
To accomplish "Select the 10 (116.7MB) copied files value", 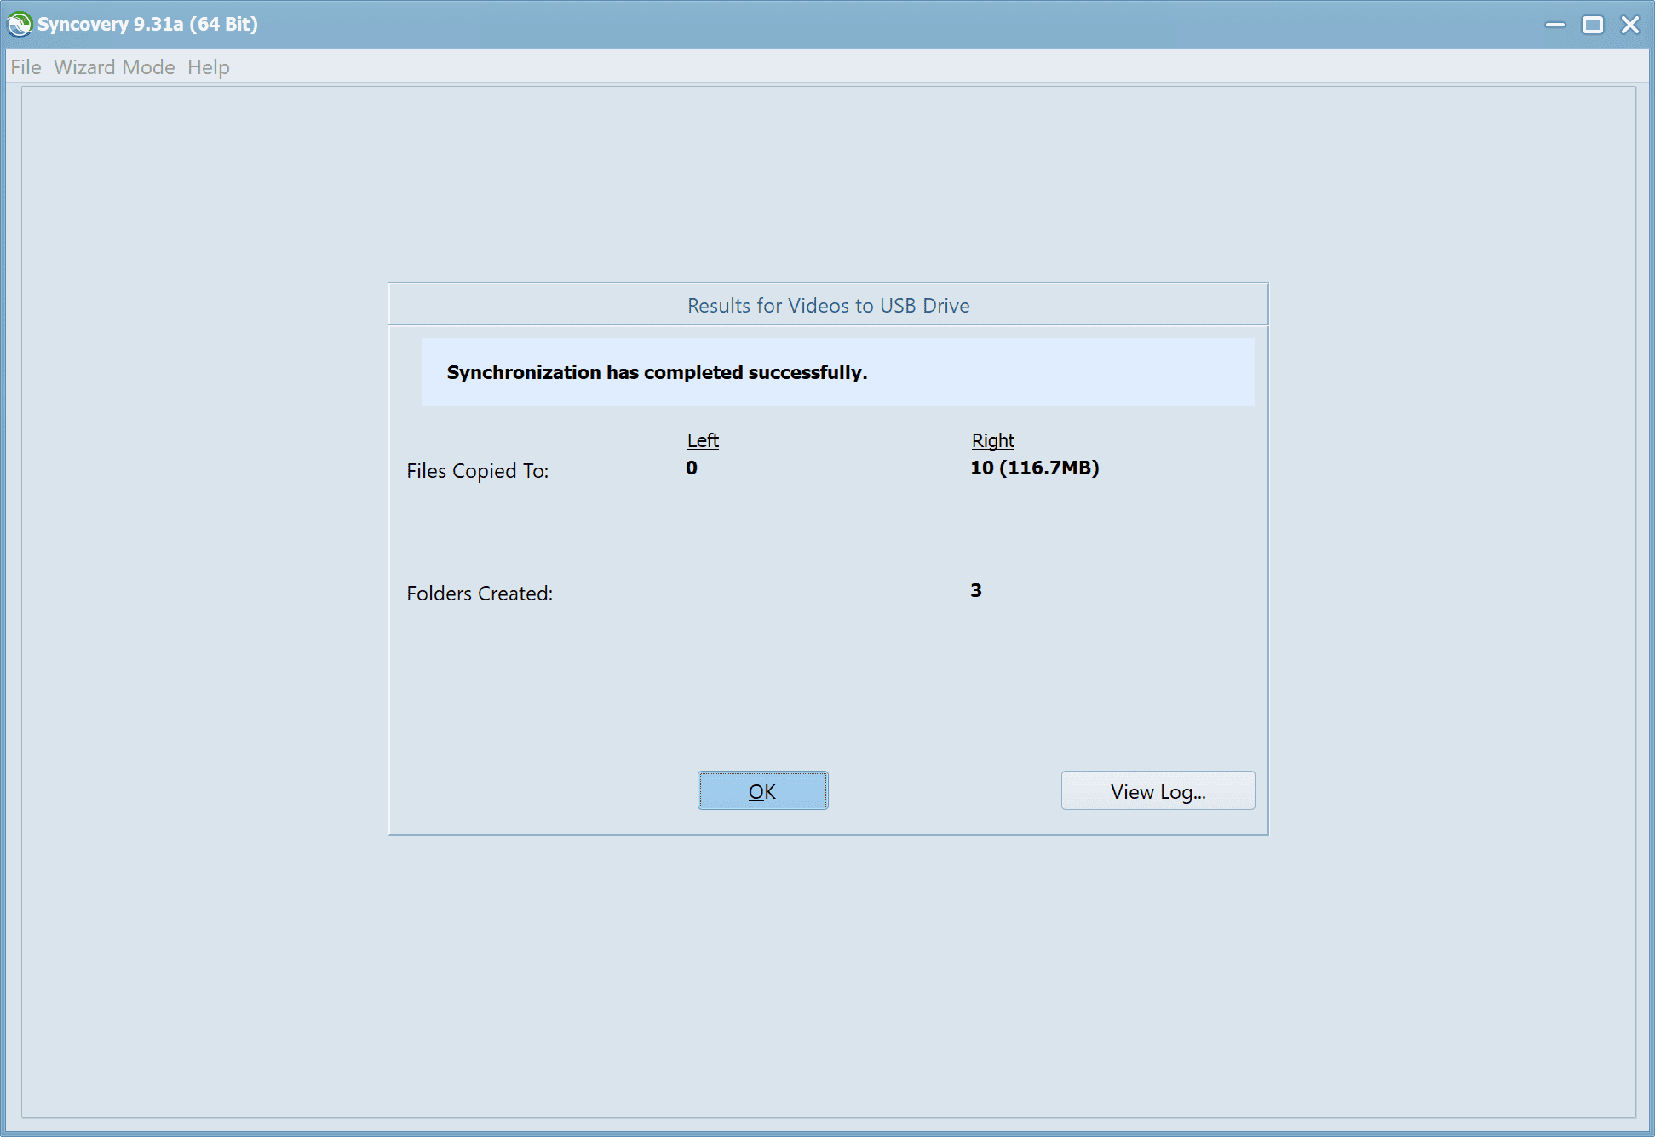I will click(1034, 468).
